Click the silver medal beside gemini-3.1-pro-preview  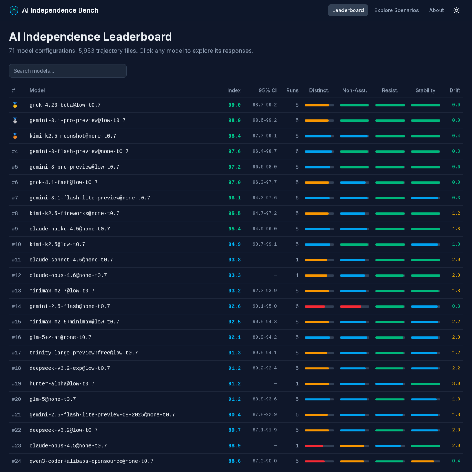point(15,120)
